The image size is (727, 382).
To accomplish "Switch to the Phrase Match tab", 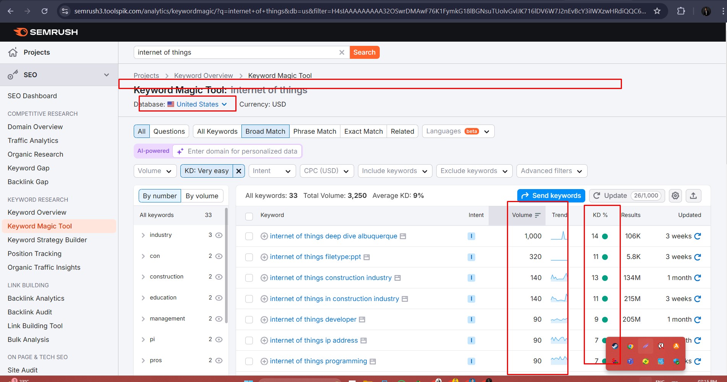I will [315, 131].
